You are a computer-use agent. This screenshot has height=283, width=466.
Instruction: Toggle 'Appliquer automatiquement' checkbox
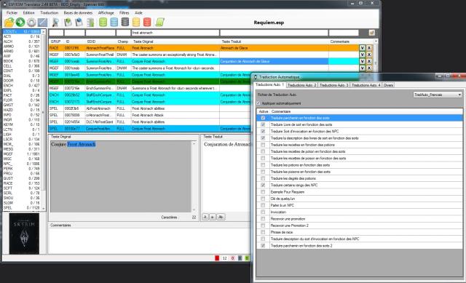[x=258, y=103]
